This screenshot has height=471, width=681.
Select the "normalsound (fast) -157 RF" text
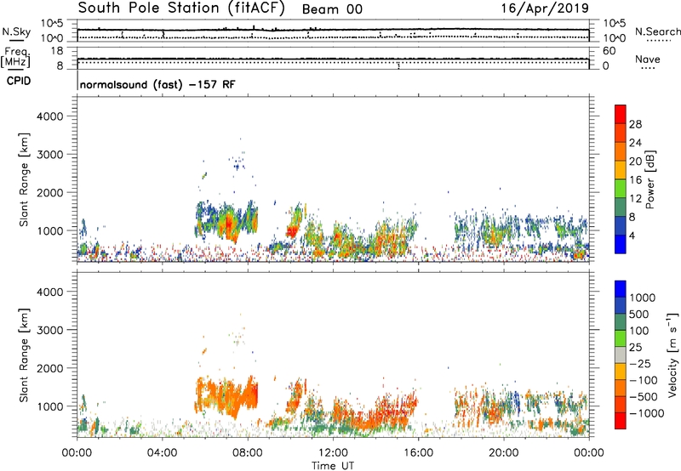point(157,84)
